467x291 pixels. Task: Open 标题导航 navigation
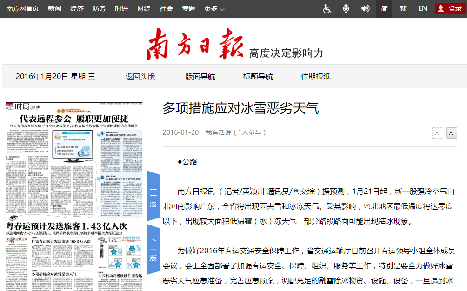tap(258, 77)
